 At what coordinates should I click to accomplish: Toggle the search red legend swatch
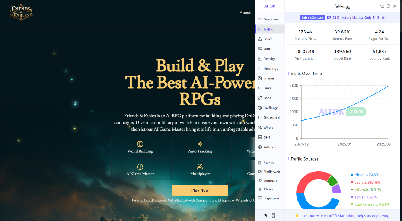click(x=352, y=182)
